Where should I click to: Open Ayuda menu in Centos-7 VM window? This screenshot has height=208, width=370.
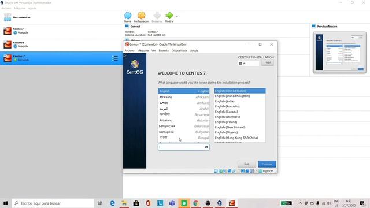(194, 50)
